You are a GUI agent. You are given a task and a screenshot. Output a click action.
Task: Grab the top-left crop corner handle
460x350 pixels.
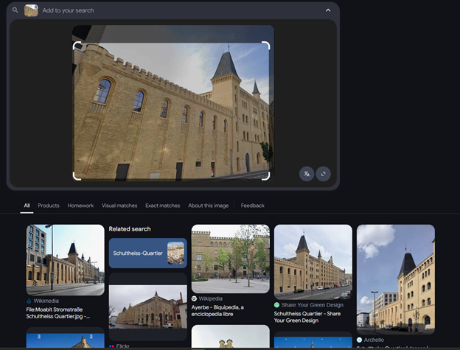pos(77,46)
